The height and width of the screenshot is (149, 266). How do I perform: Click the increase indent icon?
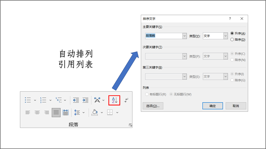pos(85,100)
